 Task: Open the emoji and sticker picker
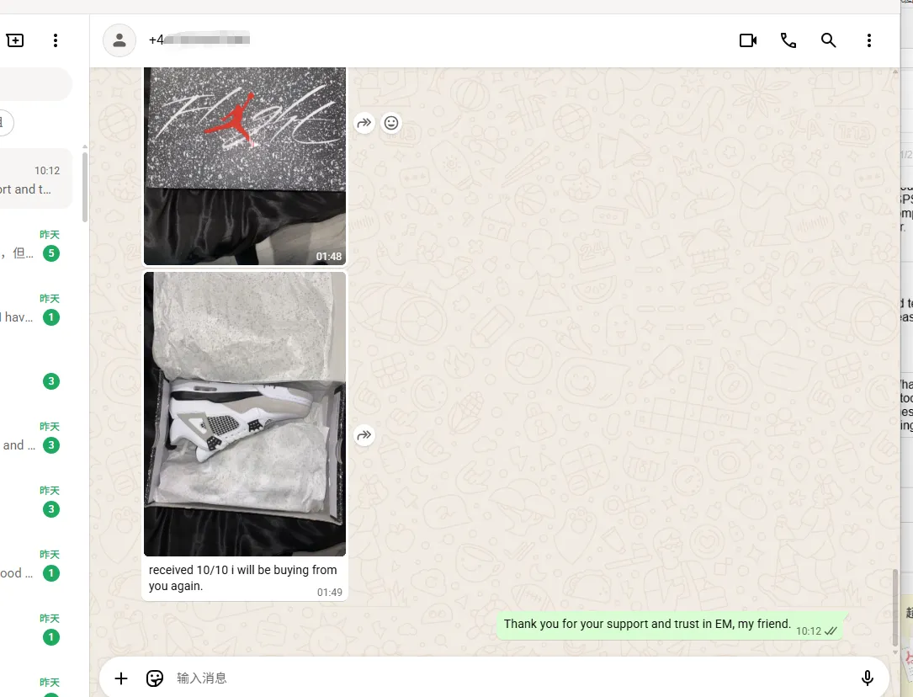(155, 678)
